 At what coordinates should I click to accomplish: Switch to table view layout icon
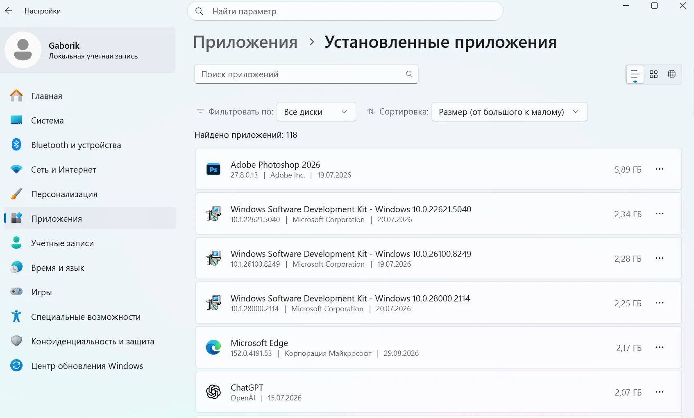(672, 74)
